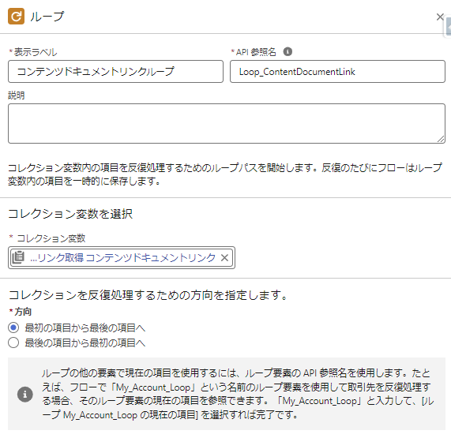451x438 pixels.
Task: Click the orange loop element icon
Action: click(16, 16)
